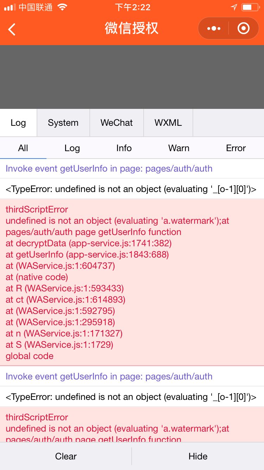This screenshot has height=470, width=264.
Task: Tap the cellular signal bars
Action: tap(10, 7)
